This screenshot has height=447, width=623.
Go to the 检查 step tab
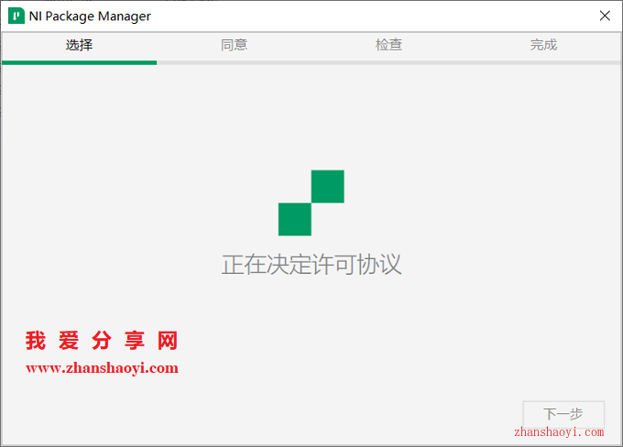(x=388, y=45)
